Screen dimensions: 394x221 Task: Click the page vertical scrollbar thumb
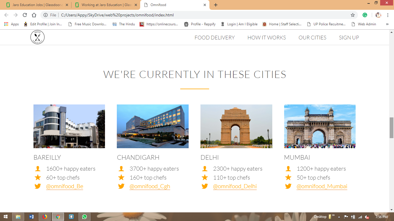coord(391,128)
